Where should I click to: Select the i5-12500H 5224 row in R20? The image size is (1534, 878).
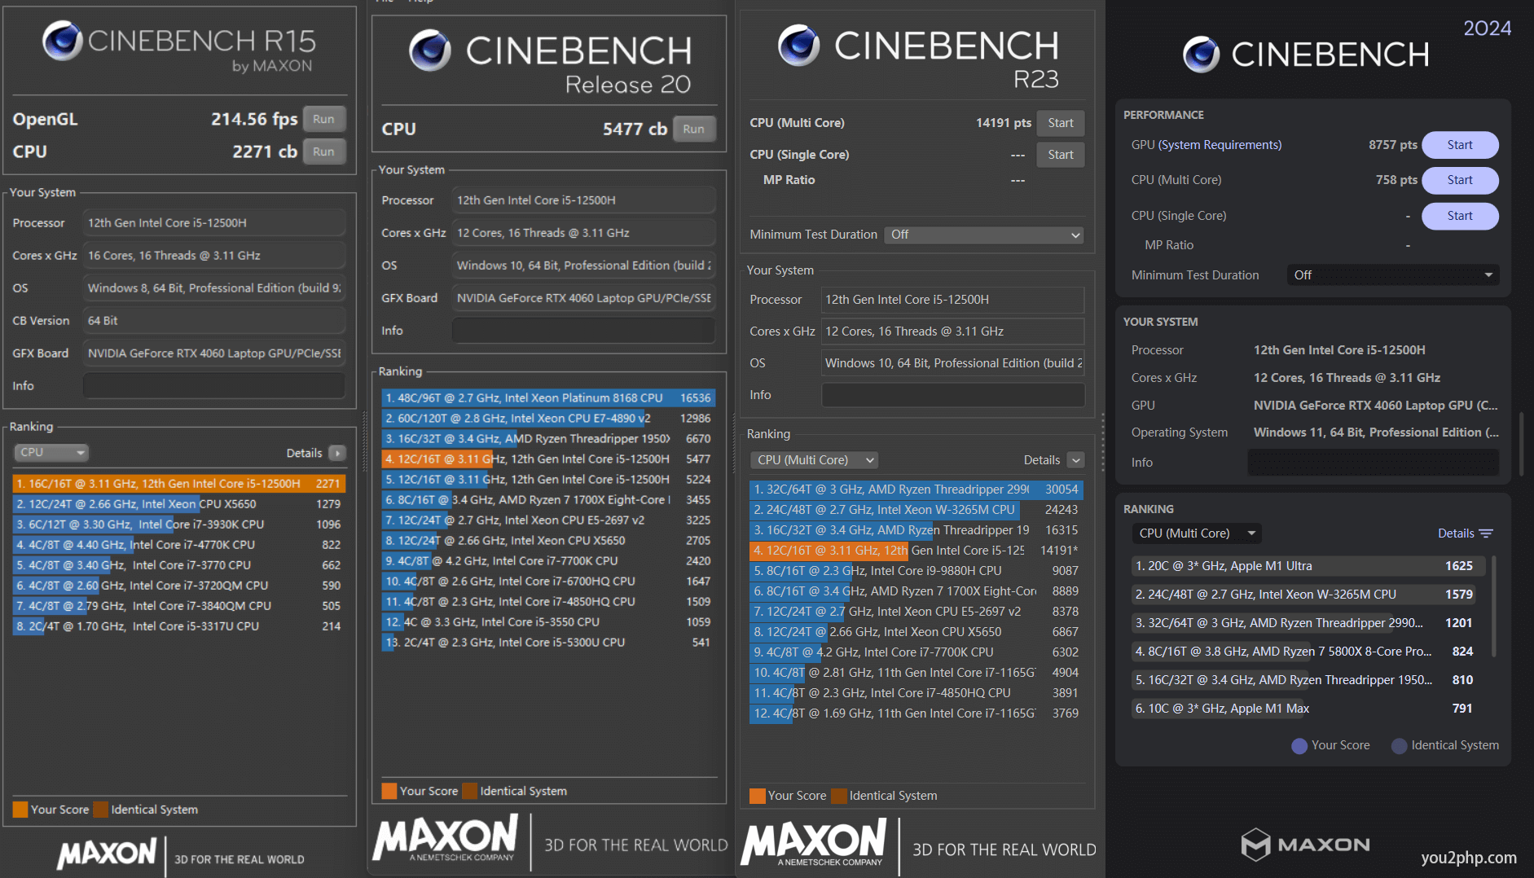click(x=548, y=480)
